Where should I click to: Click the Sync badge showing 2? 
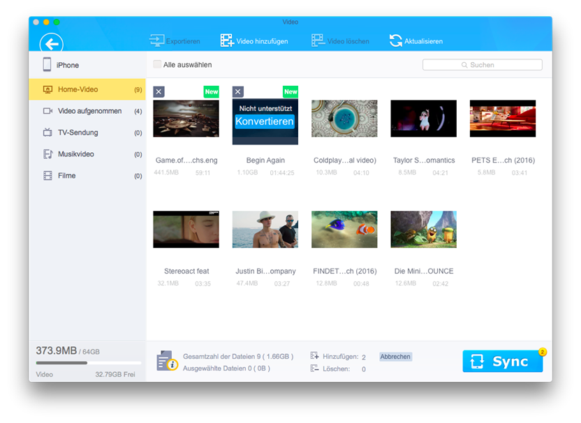tap(542, 352)
